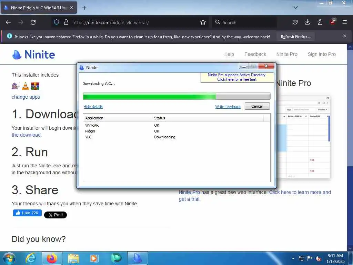This screenshot has height=265, width=353.
Task: Click the red extension badge icon
Action: 333,22
